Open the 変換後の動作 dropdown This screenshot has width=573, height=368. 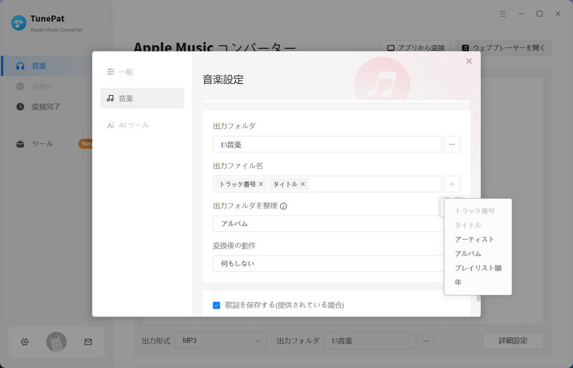point(328,263)
